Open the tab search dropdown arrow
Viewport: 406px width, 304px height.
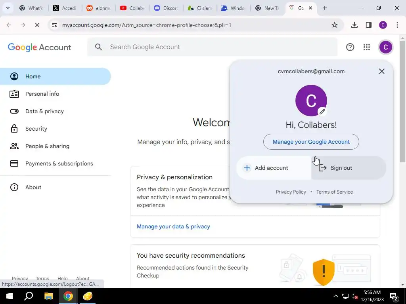(8, 8)
